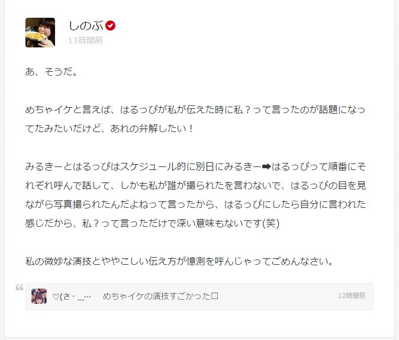Open the quoted commenter's avatar
The image size is (399, 340).
[x=39, y=296]
